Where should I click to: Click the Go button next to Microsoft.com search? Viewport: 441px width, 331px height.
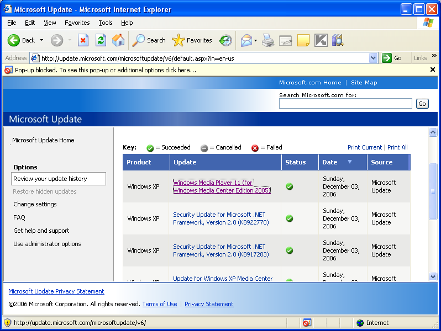[x=422, y=104]
